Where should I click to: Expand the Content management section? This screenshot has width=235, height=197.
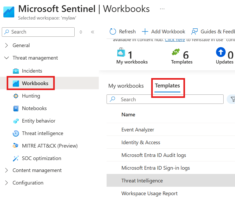pos(6,170)
